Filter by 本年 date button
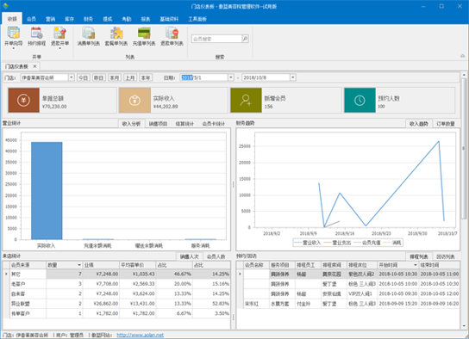This screenshot has width=469, height=339. 146,77
